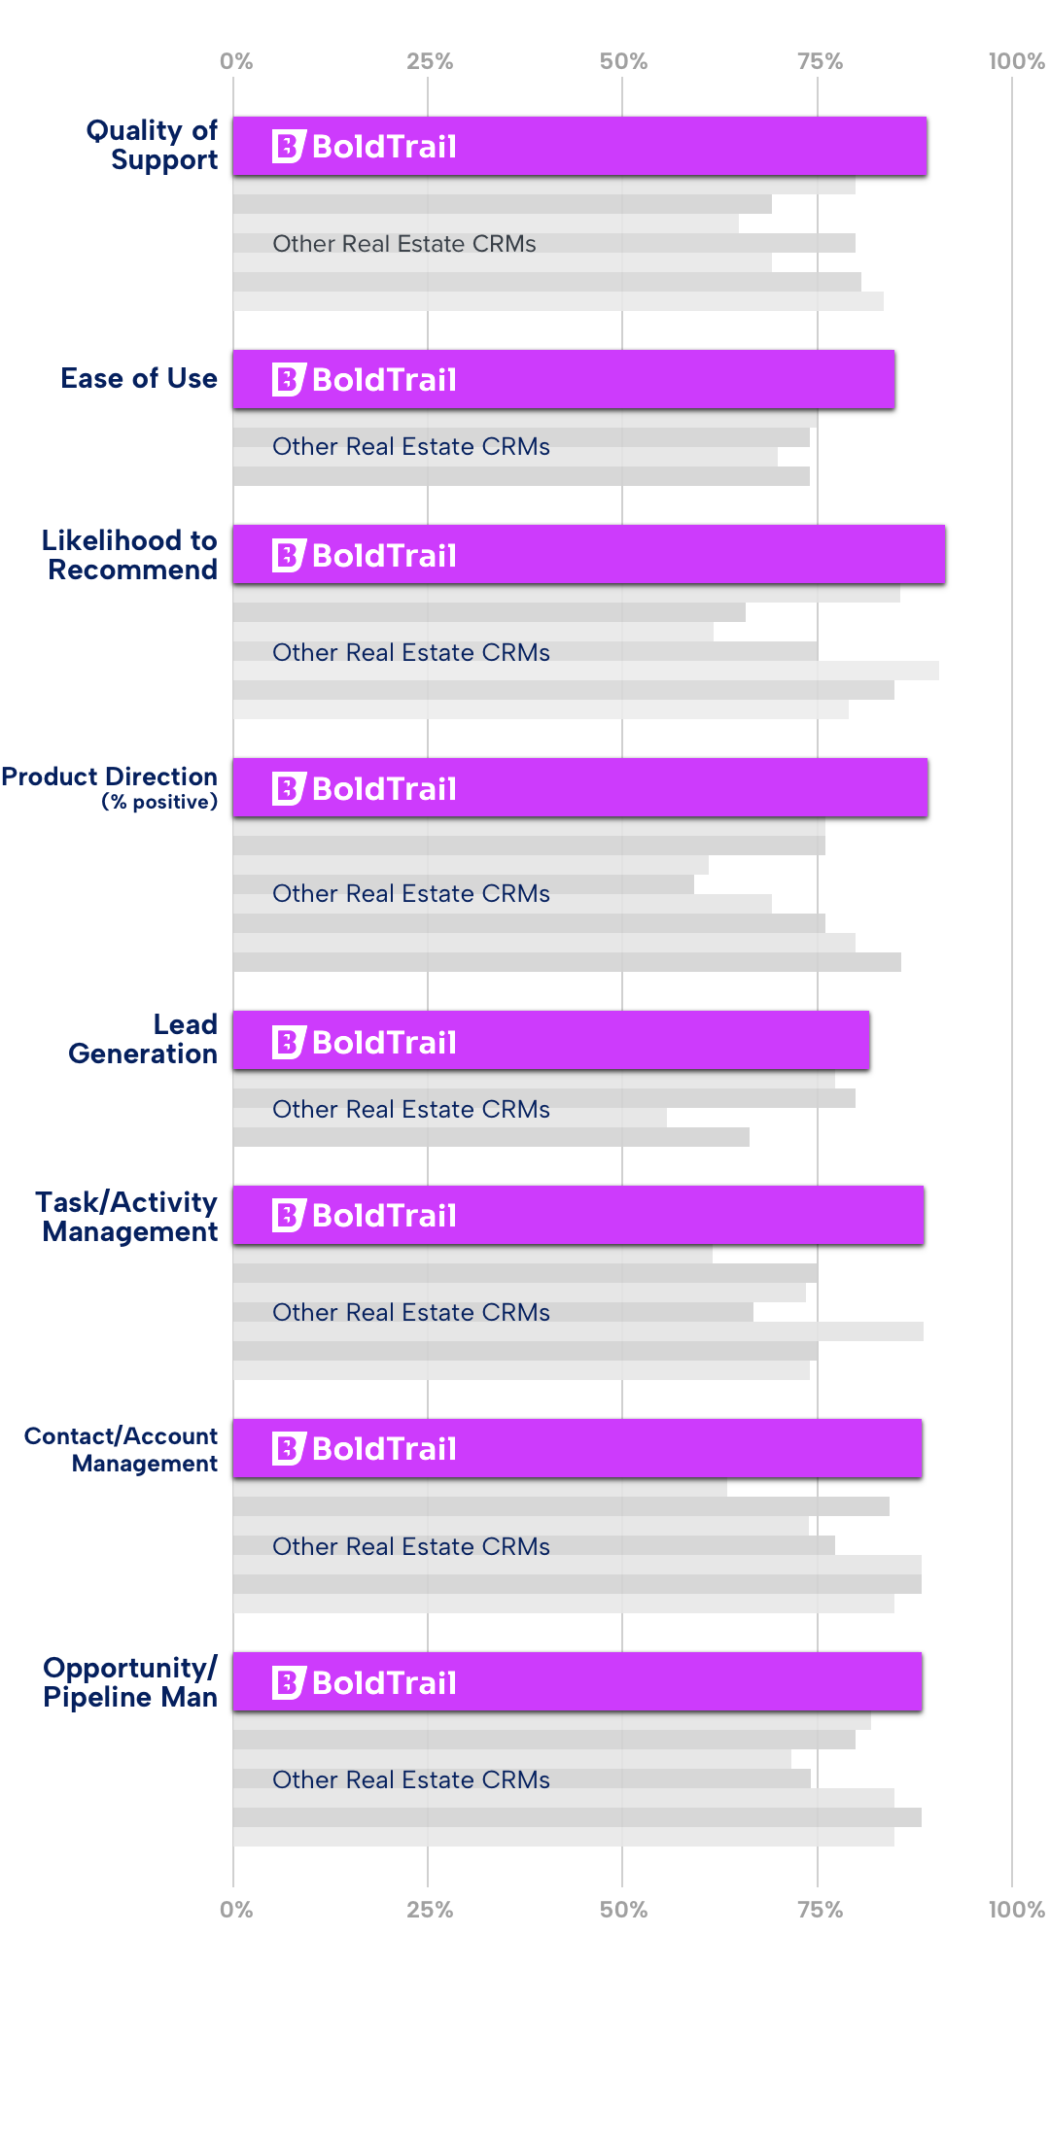The image size is (1050, 2141).
Task: Click BoldTrail logo icon in Product Direction bar
Action: click(289, 789)
